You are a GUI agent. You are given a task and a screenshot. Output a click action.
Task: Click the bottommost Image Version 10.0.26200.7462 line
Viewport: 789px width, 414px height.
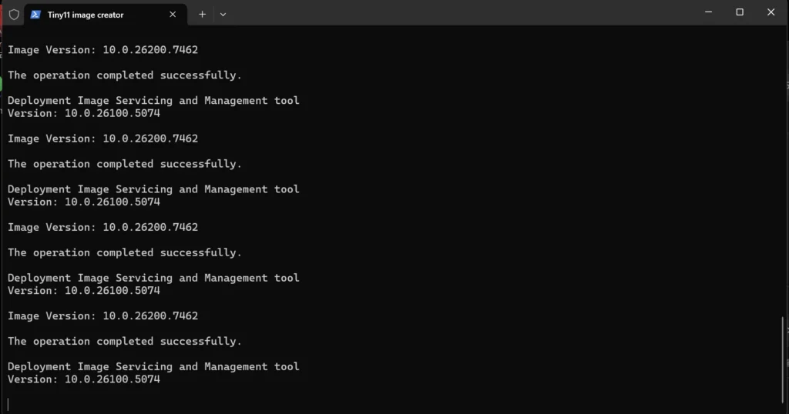pyautogui.click(x=102, y=316)
